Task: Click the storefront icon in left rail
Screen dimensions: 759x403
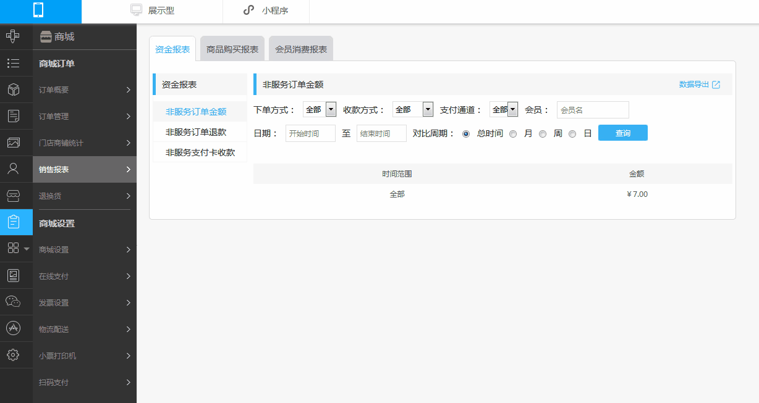Action: (x=13, y=196)
